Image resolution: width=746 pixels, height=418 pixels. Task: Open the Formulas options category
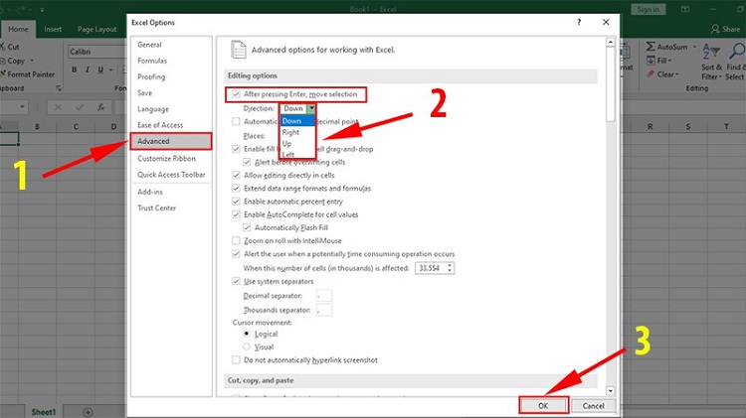coord(152,61)
